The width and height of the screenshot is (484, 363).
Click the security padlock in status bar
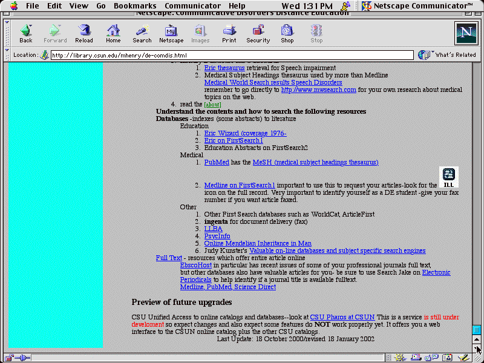[x=9, y=358]
